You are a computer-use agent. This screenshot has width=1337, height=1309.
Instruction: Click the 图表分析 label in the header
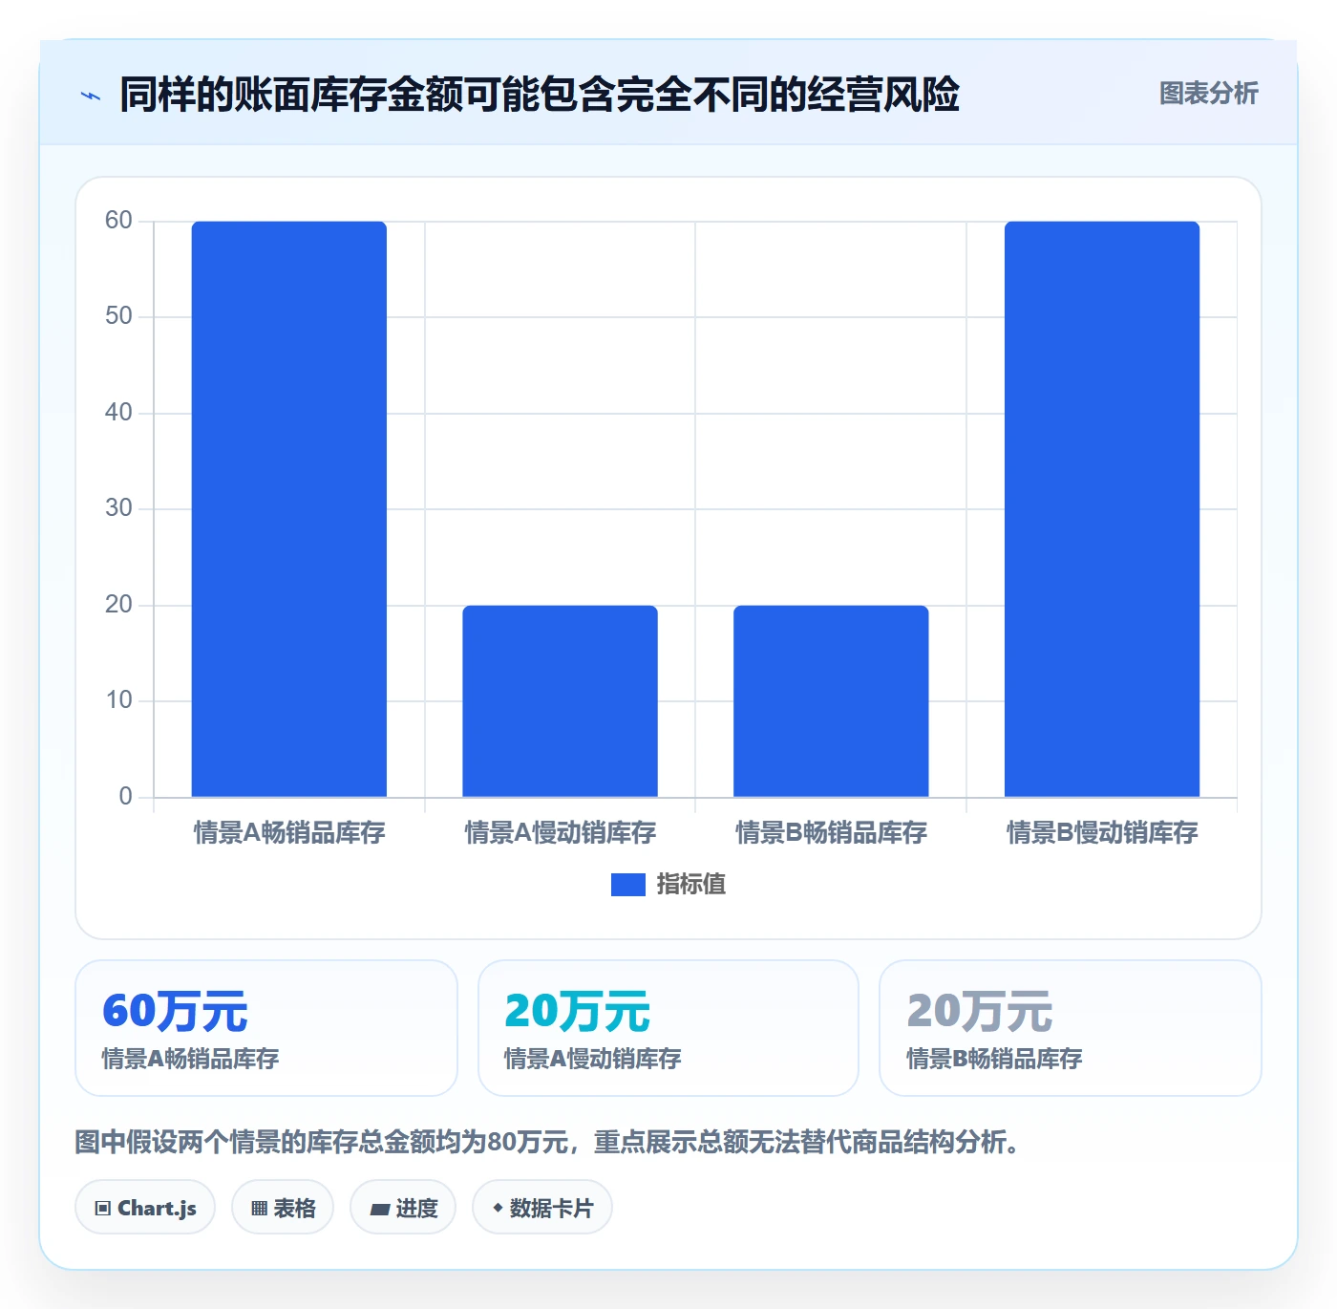point(1208,94)
